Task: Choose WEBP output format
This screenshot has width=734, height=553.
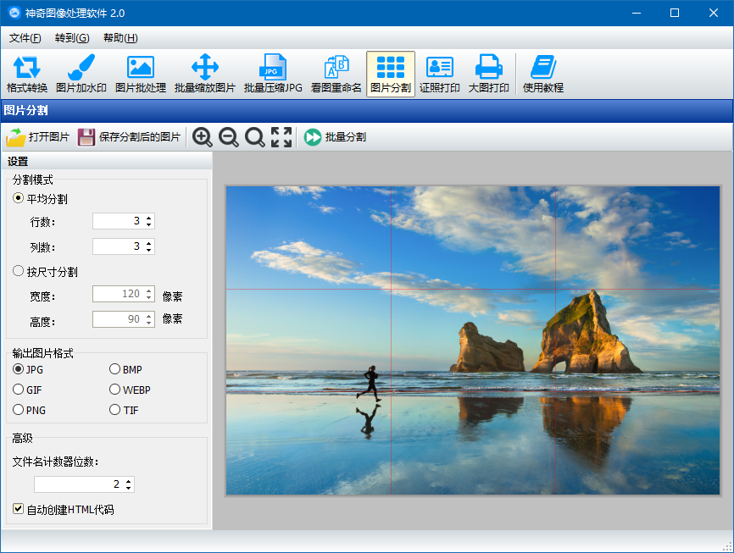Action: coord(131,390)
